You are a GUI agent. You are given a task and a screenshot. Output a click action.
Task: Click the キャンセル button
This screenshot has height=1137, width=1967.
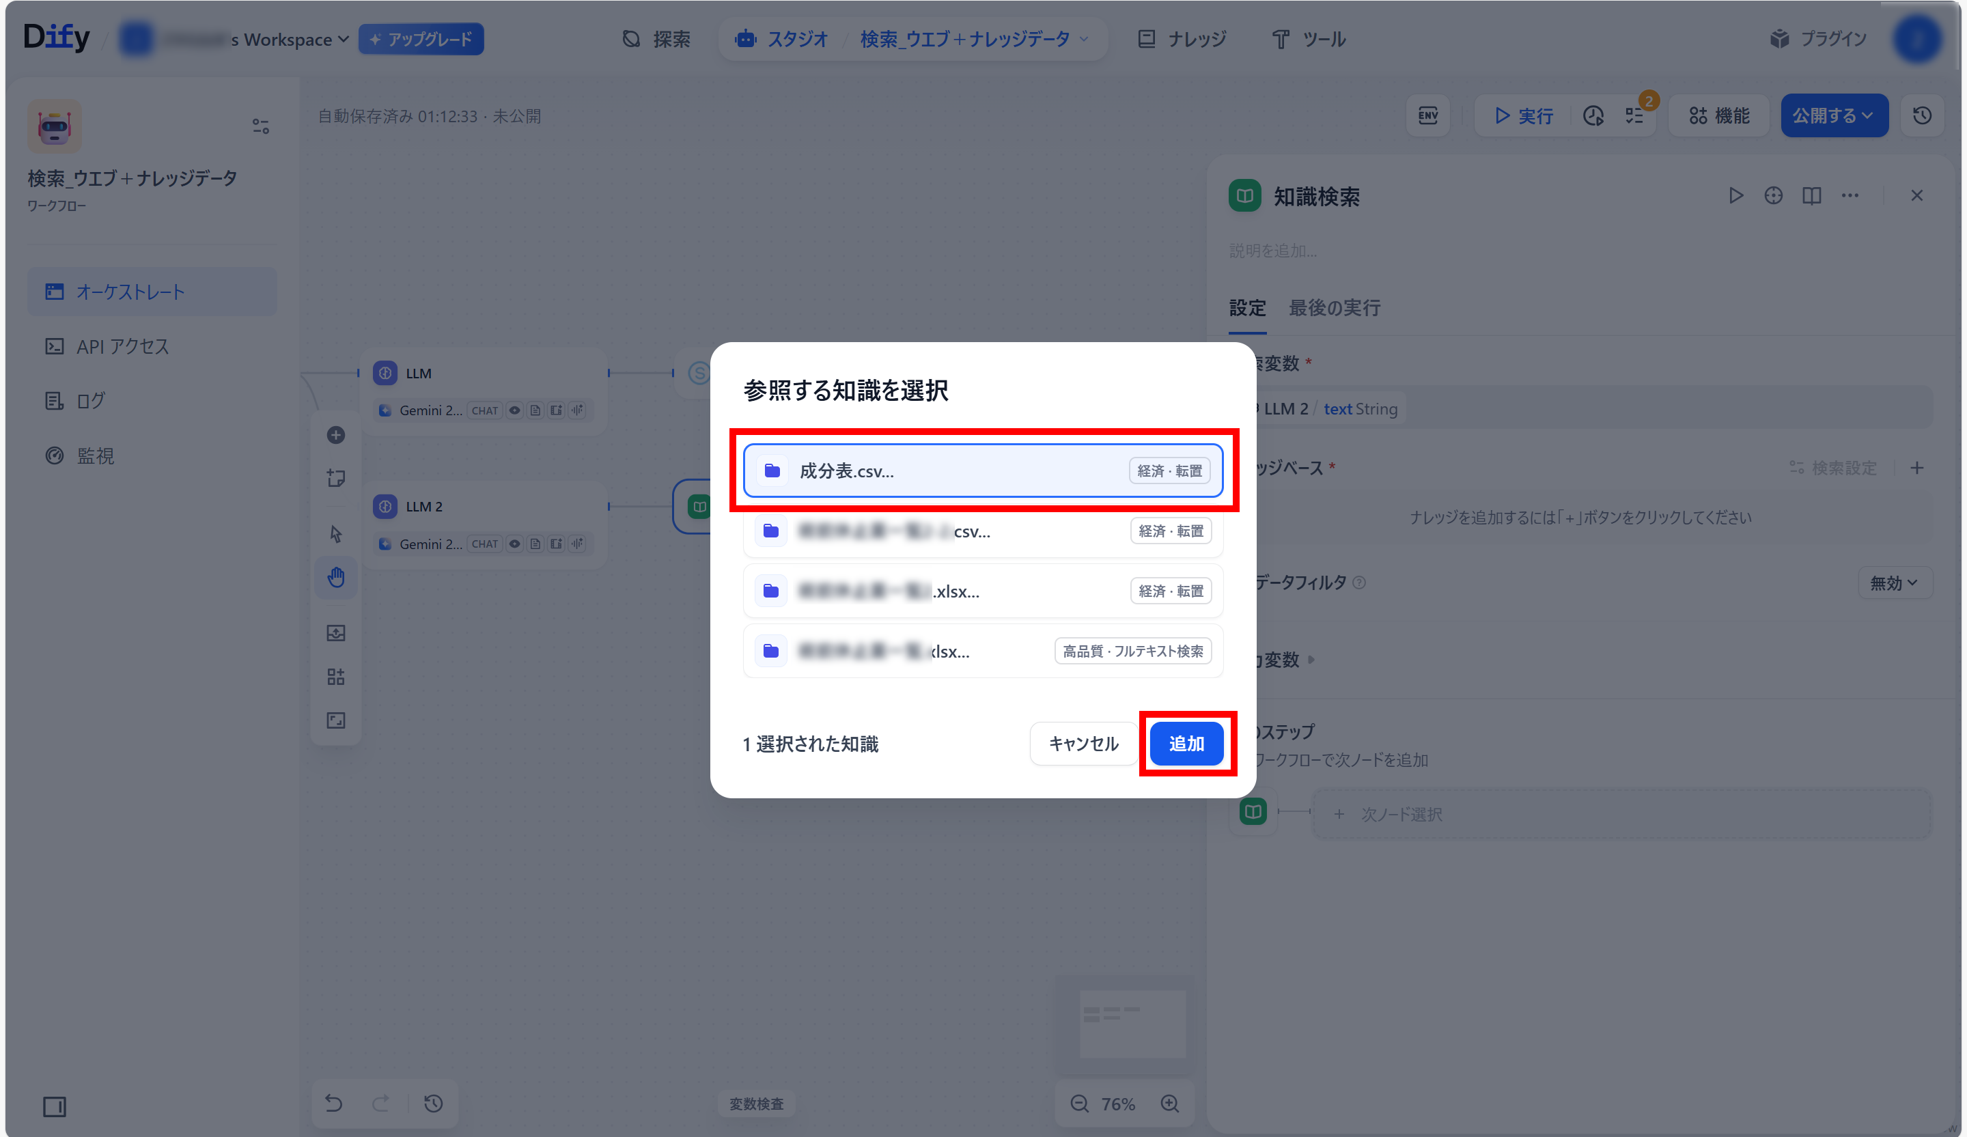tap(1083, 744)
